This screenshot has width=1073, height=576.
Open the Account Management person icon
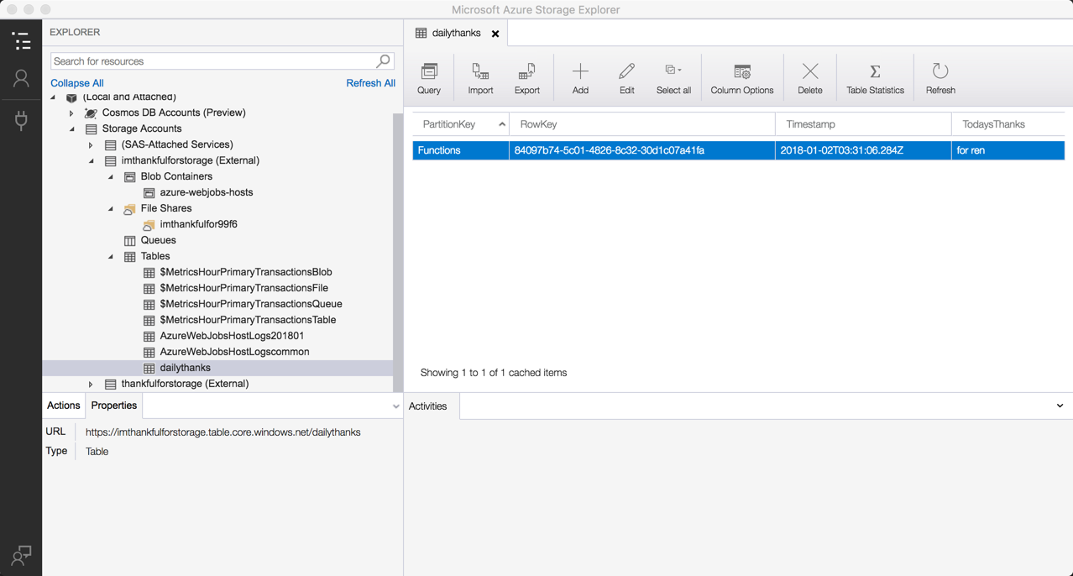pyautogui.click(x=21, y=78)
